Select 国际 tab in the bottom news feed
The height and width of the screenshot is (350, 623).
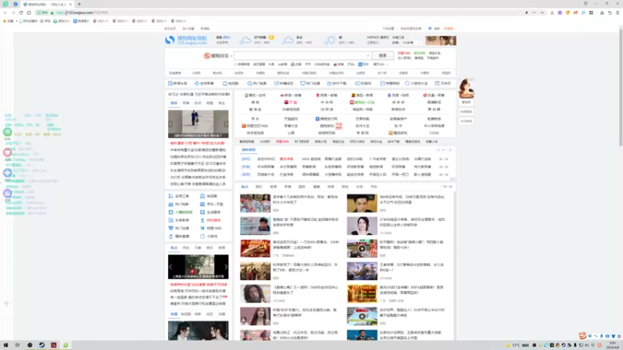[302, 187]
